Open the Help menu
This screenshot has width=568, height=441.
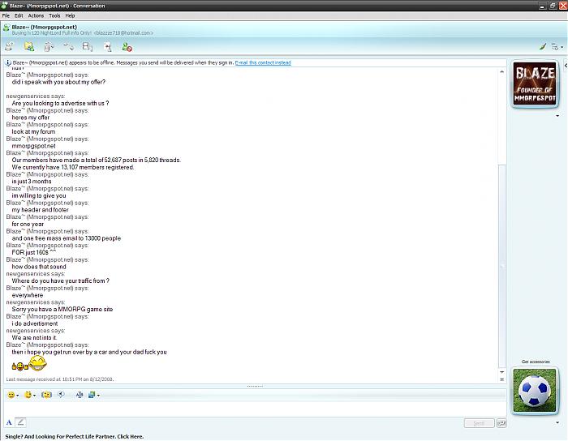[70, 15]
